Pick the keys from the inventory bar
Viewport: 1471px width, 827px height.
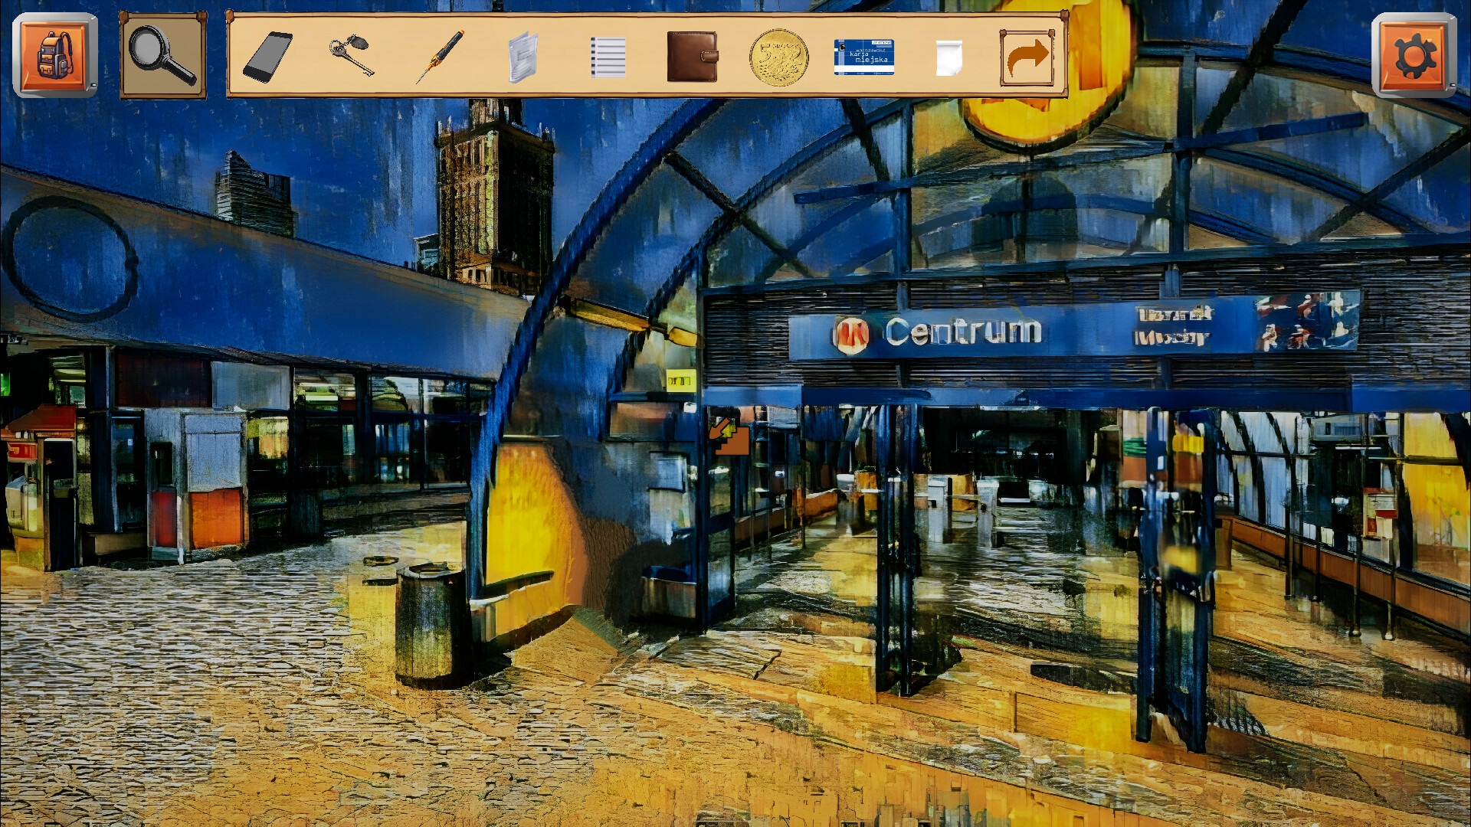tap(352, 56)
